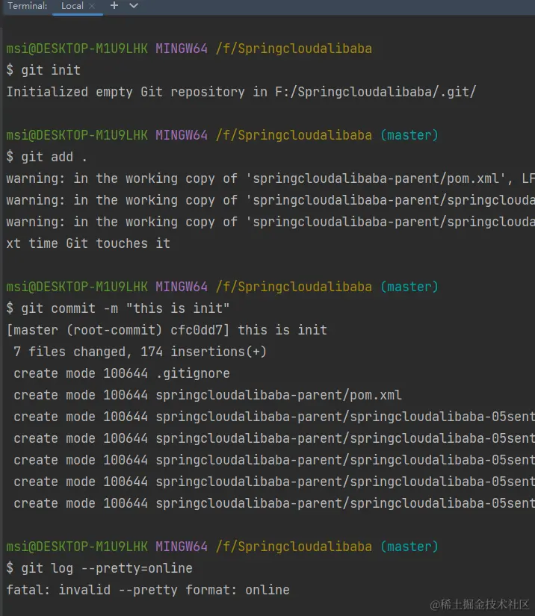The image size is (535, 616).
Task: Click the .gitignore file name
Action: pos(193,373)
